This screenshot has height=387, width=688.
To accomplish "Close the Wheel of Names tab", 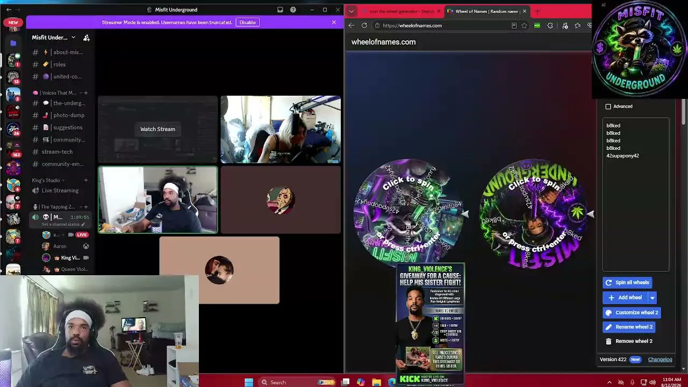I will pos(525,11).
